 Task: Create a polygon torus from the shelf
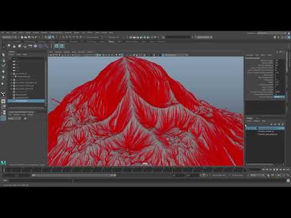click(x=30, y=46)
